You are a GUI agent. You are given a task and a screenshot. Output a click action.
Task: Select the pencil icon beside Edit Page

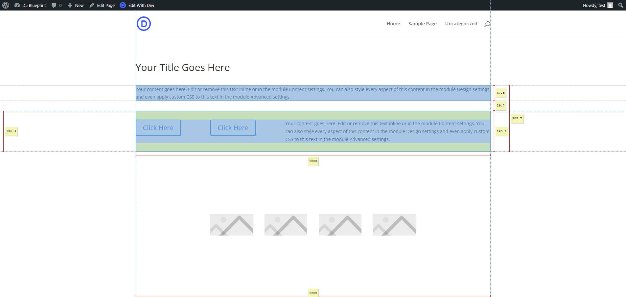92,5
